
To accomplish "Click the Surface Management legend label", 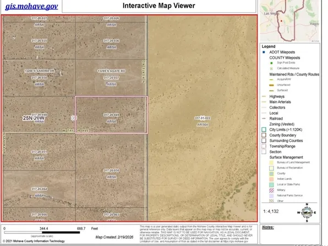I will point(286,157).
